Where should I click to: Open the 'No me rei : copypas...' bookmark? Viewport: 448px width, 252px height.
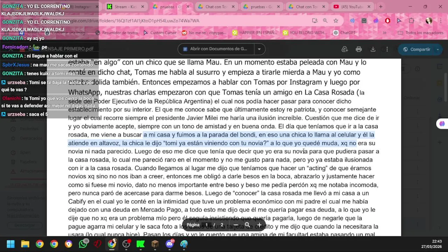coord(204,33)
